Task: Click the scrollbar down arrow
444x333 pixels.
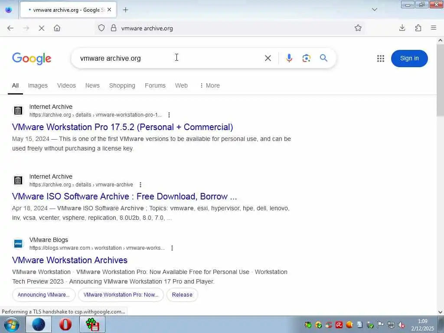Action: pos(440,312)
